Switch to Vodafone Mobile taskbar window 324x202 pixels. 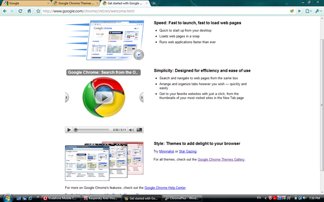61,198
